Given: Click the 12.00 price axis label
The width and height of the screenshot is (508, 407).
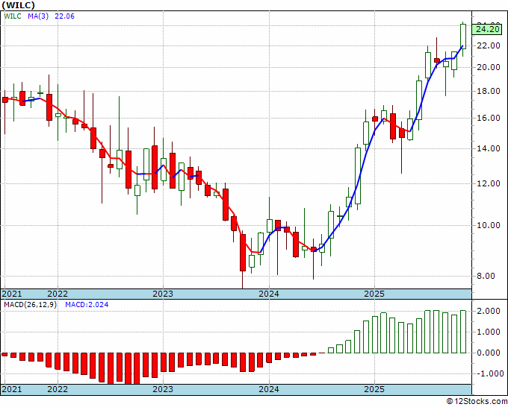Looking at the screenshot, I should point(489,183).
